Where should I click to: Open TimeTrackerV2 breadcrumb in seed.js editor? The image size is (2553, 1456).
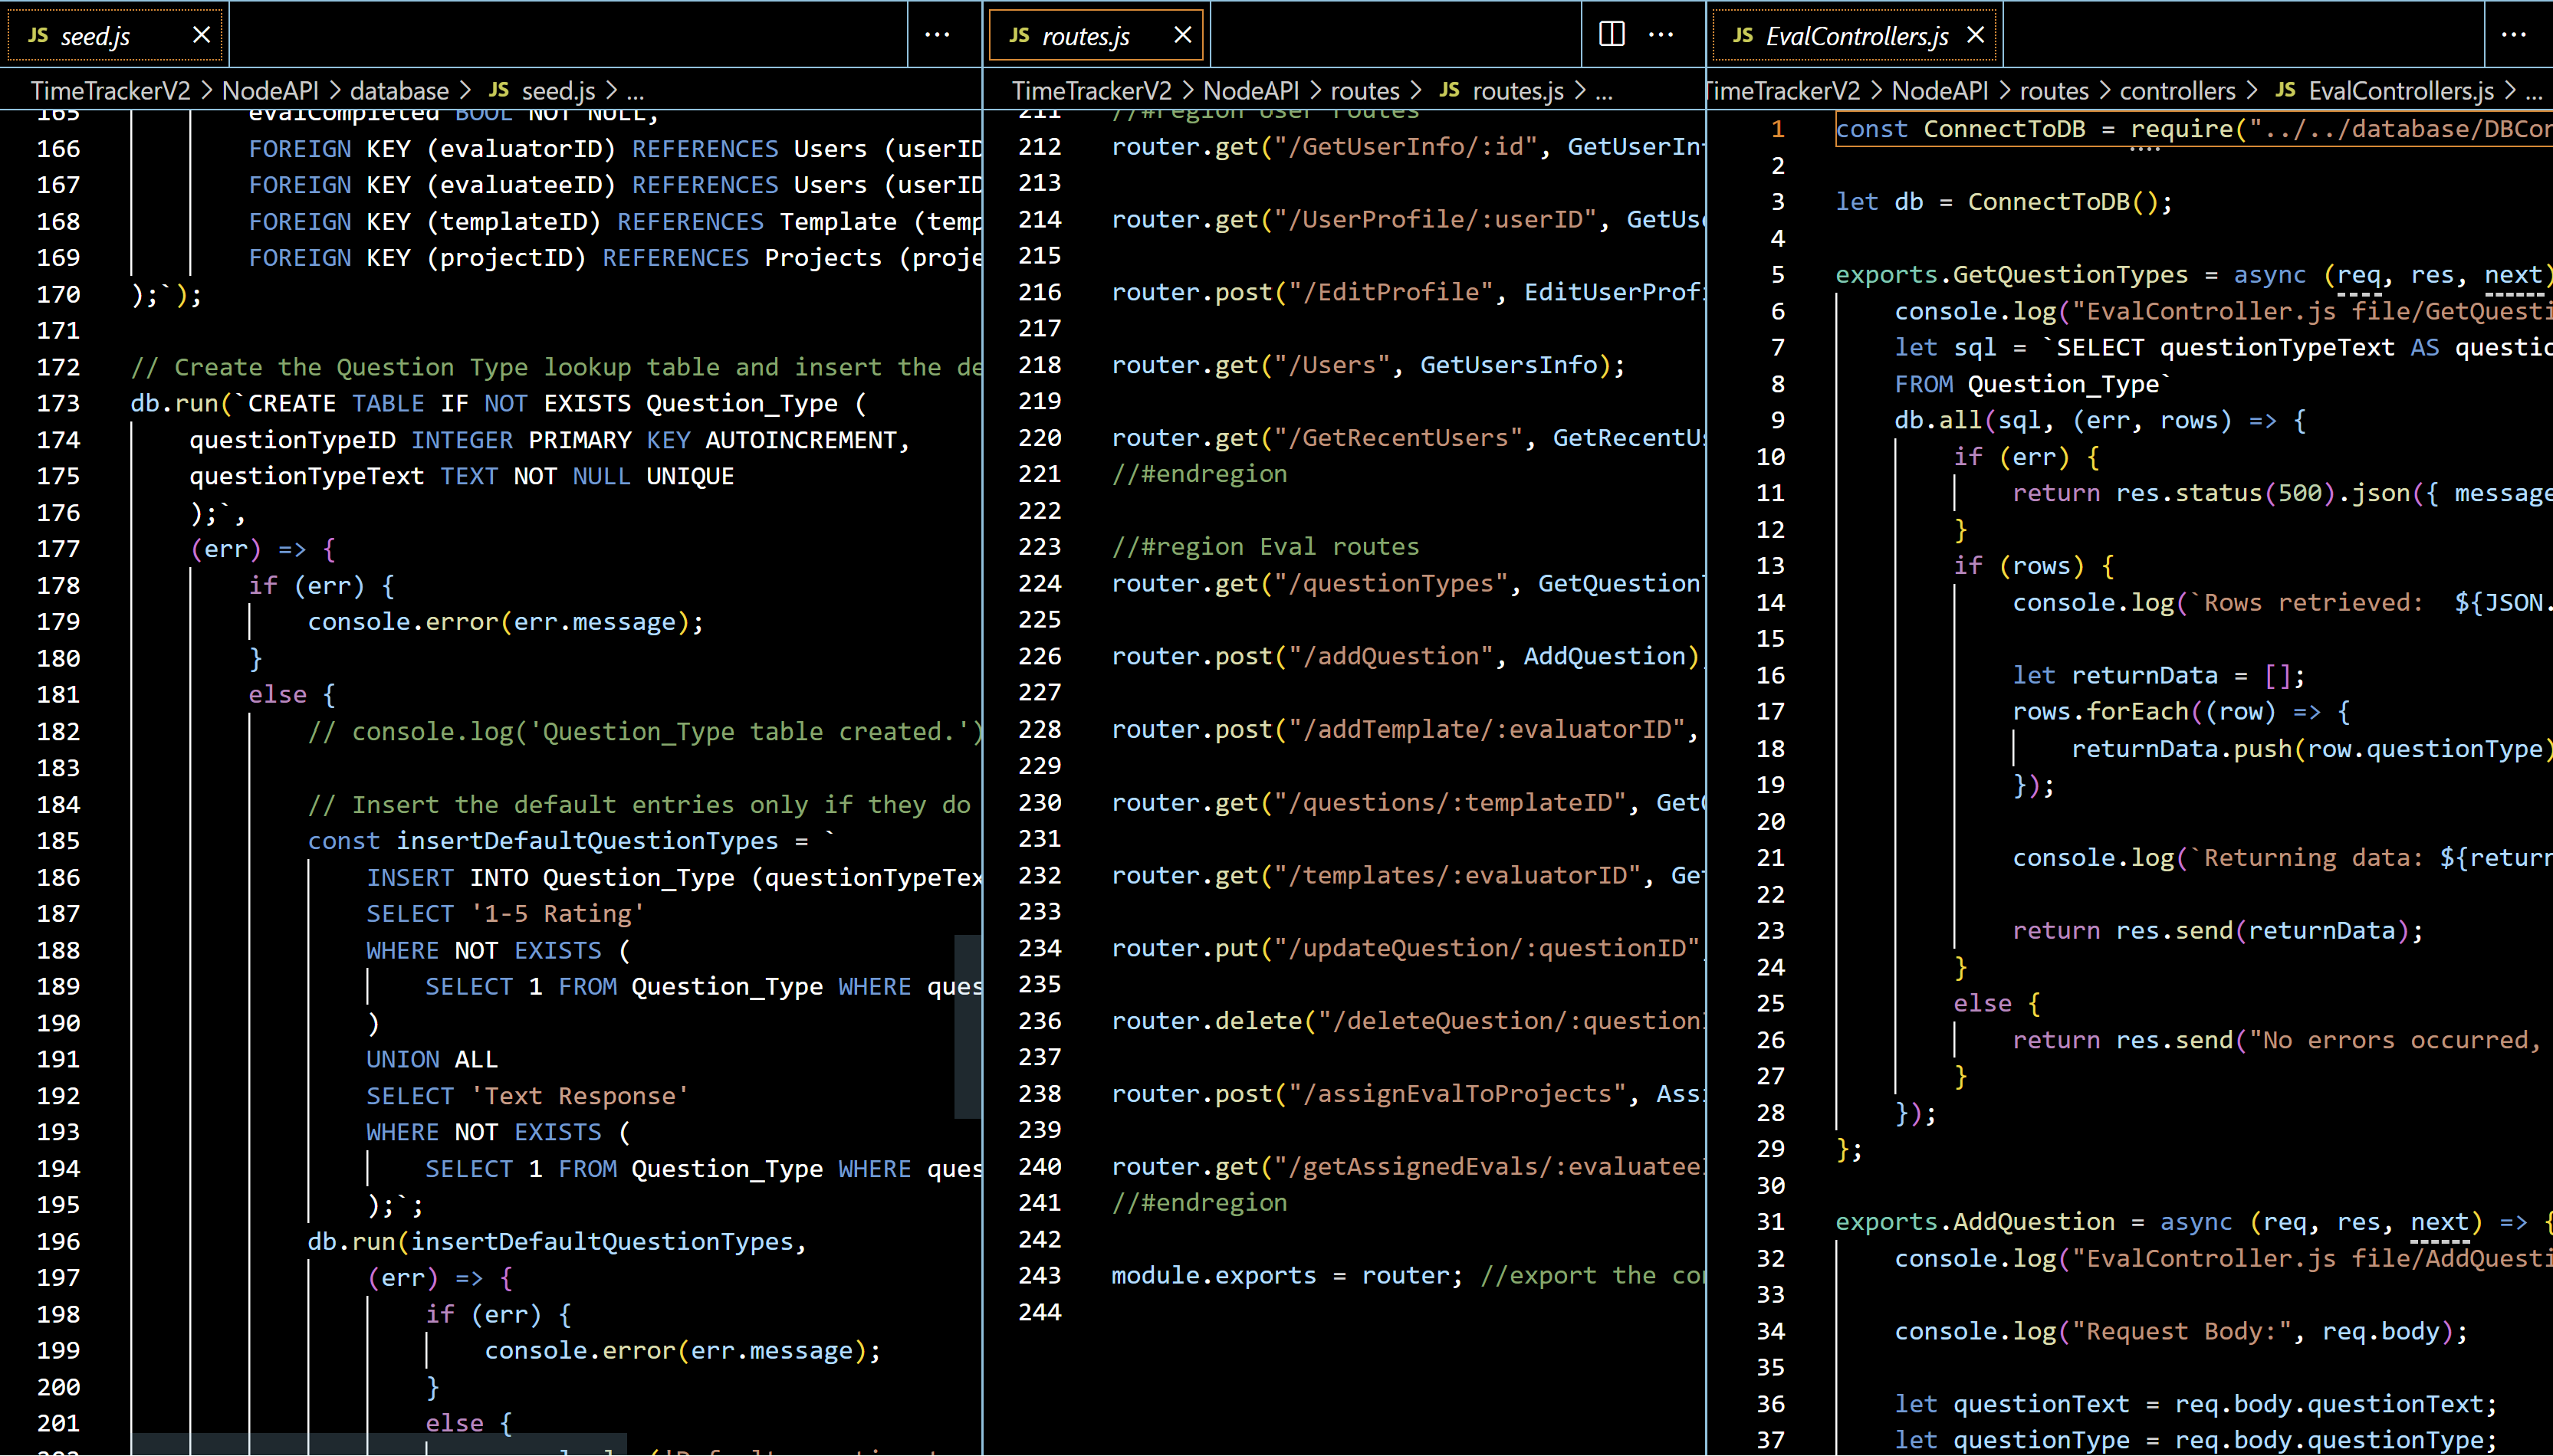point(110,91)
